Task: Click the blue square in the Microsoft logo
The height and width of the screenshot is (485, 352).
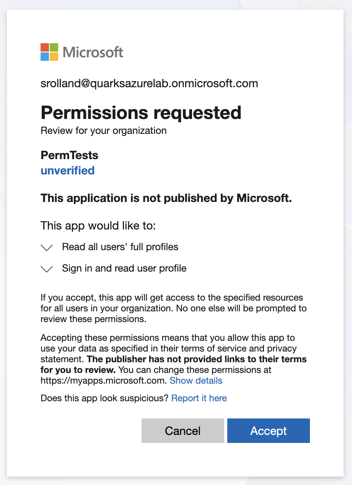Action: click(x=45, y=56)
